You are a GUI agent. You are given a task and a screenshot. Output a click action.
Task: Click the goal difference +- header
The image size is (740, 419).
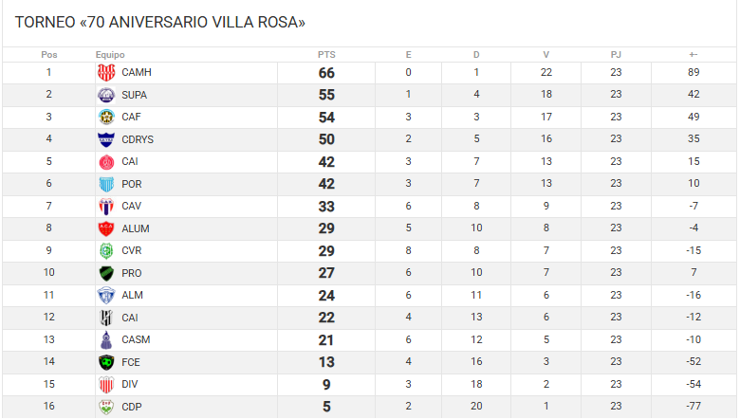point(694,55)
